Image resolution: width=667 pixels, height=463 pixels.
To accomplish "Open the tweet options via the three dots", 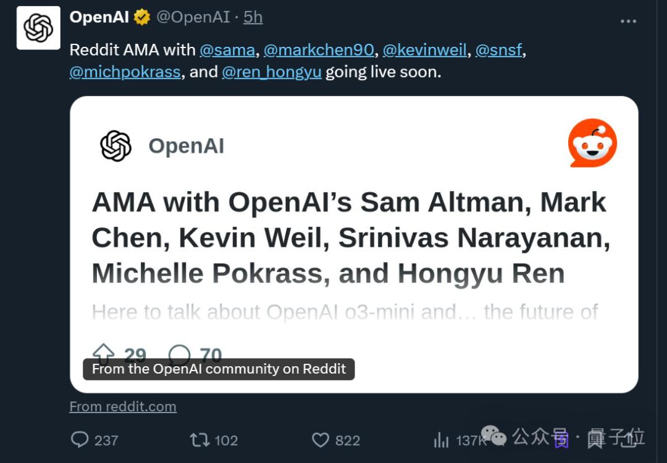I will coord(628,20).
